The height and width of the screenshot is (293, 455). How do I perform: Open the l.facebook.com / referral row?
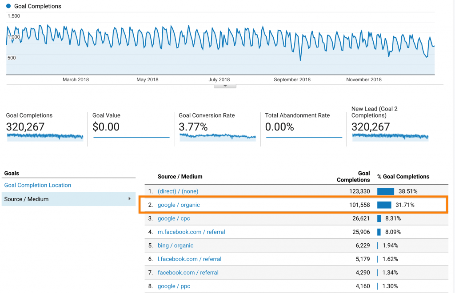(189, 259)
